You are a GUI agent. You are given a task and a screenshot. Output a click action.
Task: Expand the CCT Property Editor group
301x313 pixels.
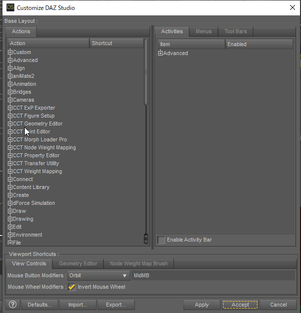pyautogui.click(x=10, y=155)
